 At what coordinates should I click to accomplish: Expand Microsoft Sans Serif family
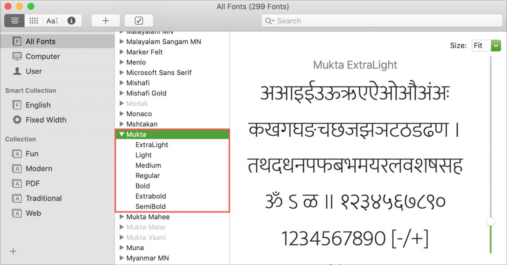click(121, 73)
